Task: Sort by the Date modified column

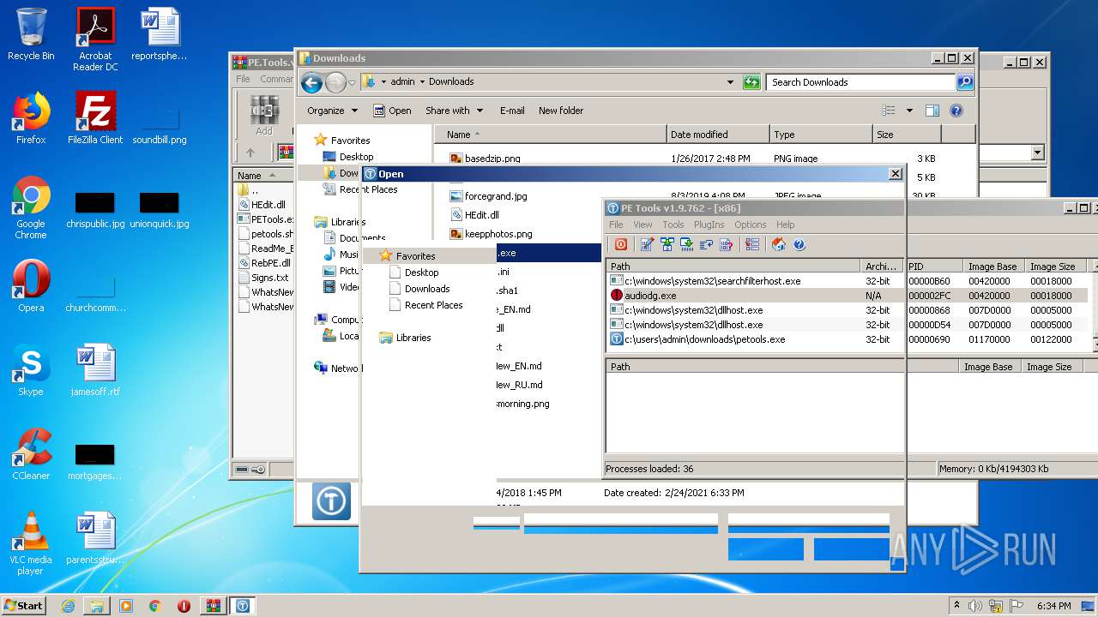Action: pyautogui.click(x=718, y=135)
